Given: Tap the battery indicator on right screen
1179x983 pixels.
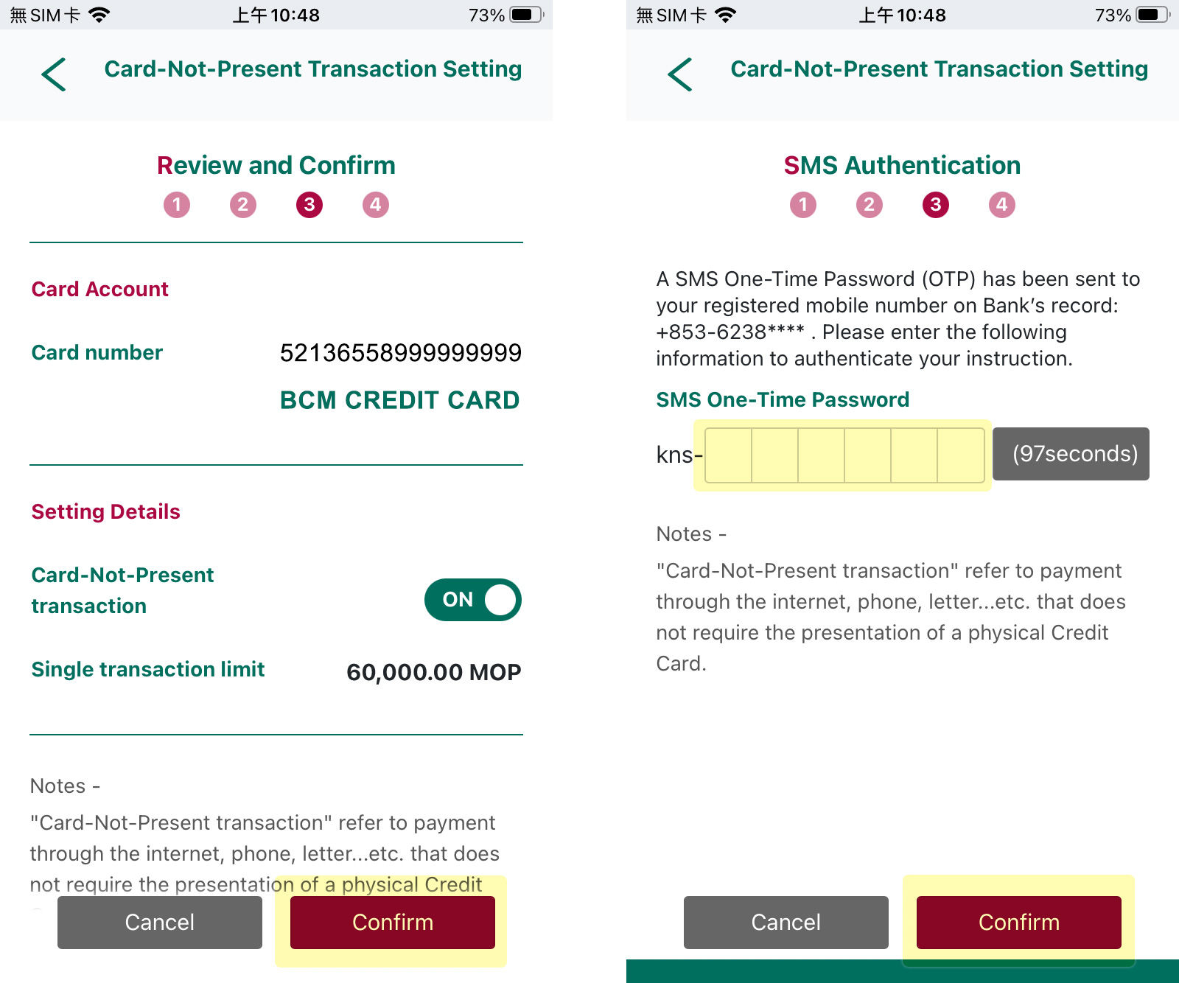Looking at the screenshot, I should pyautogui.click(x=1152, y=15).
